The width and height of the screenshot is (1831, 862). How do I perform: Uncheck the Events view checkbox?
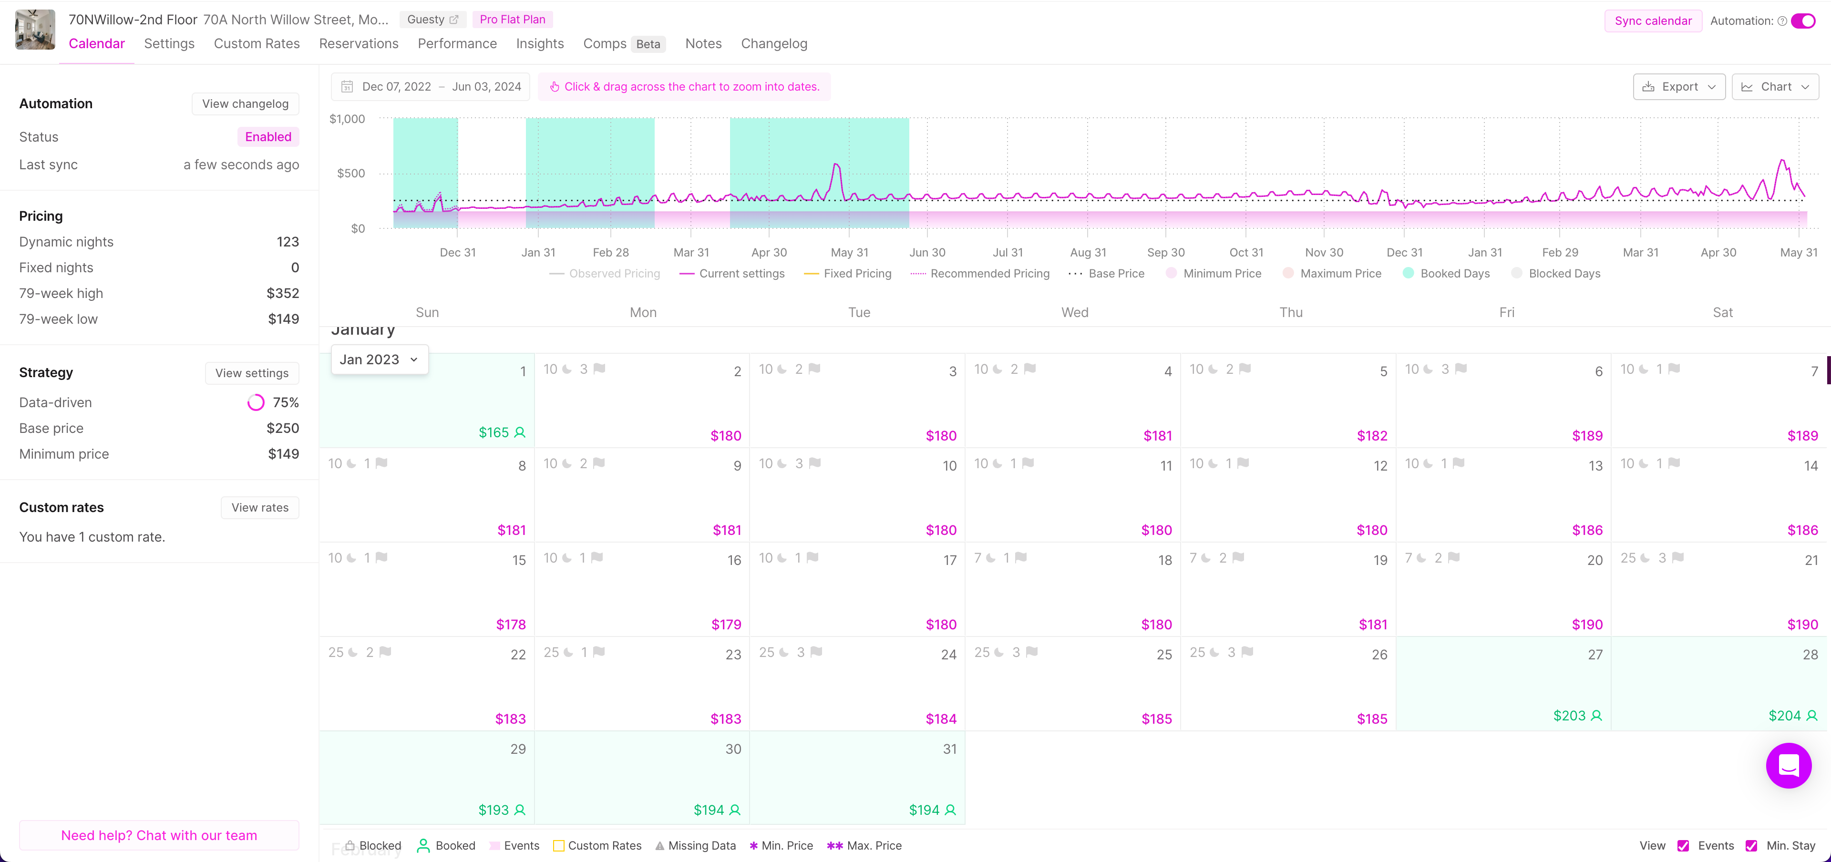coord(1683,846)
